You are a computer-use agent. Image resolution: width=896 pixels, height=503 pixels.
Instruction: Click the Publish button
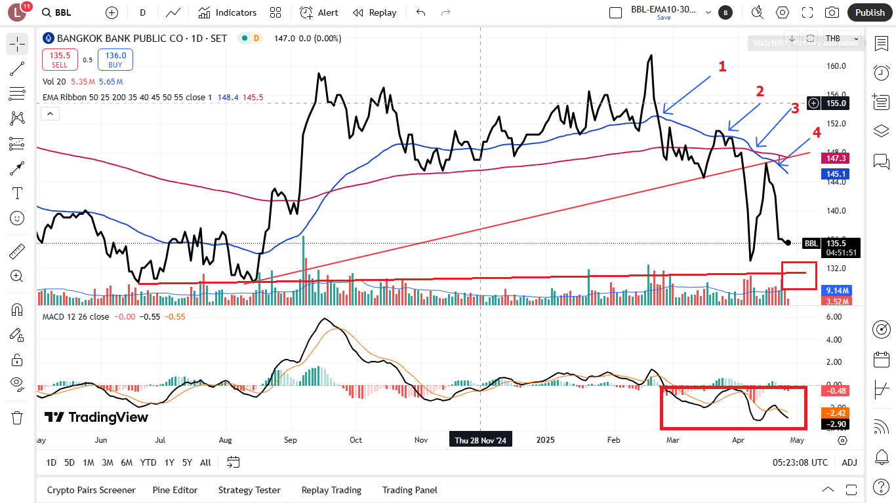(x=870, y=12)
